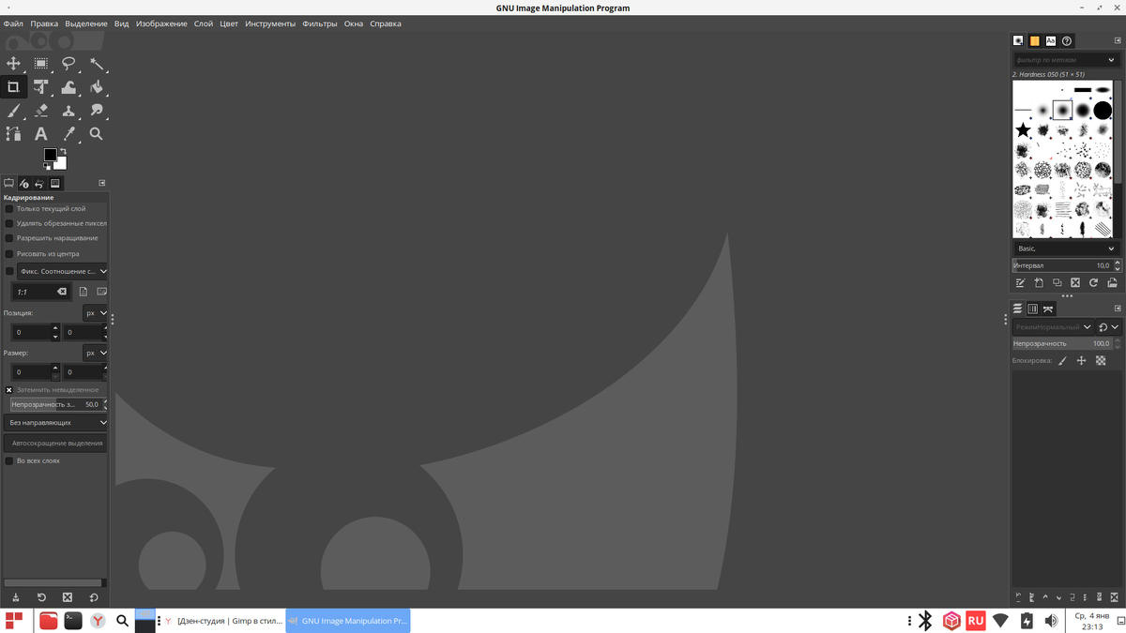Enable the 'Только текущий слой' checkbox
The image size is (1126, 633).
pos(8,208)
